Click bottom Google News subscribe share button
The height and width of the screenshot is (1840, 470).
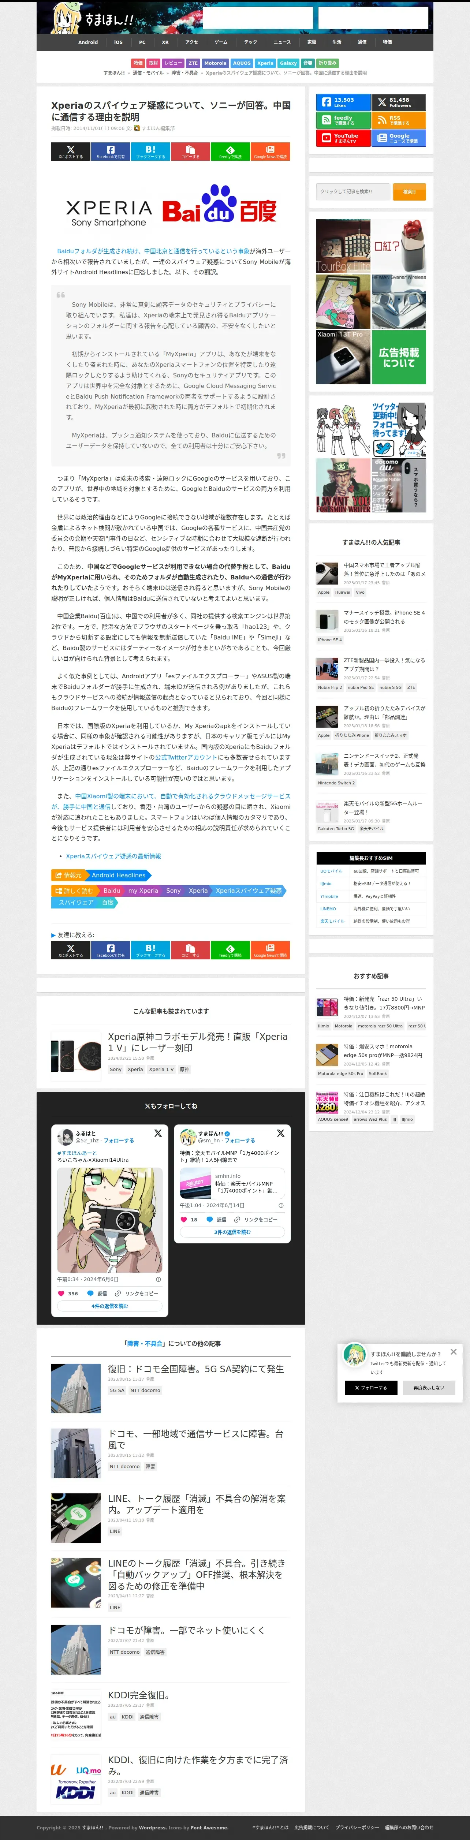(x=270, y=950)
